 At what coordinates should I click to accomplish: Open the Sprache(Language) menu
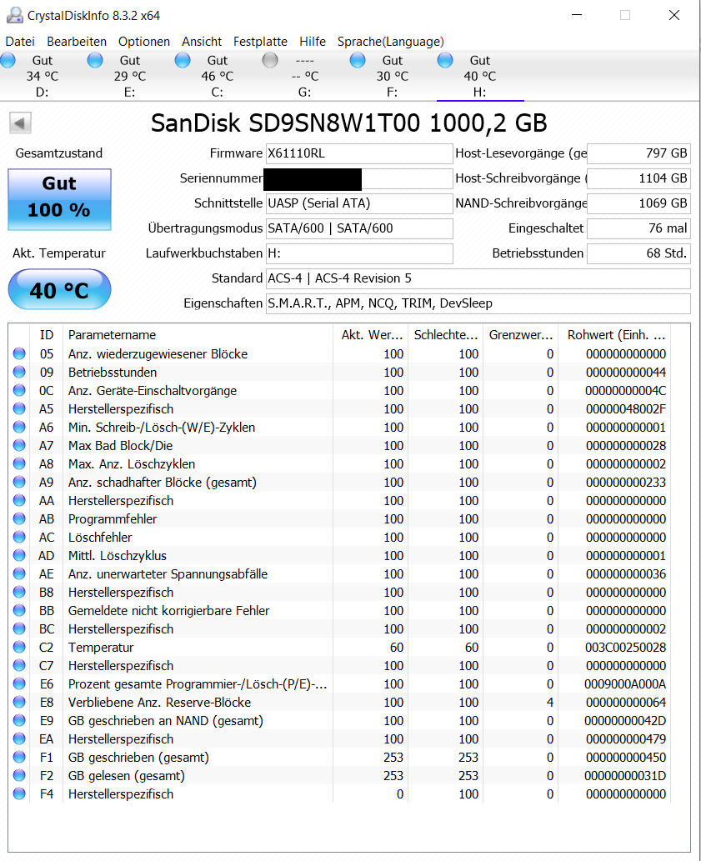[x=390, y=41]
